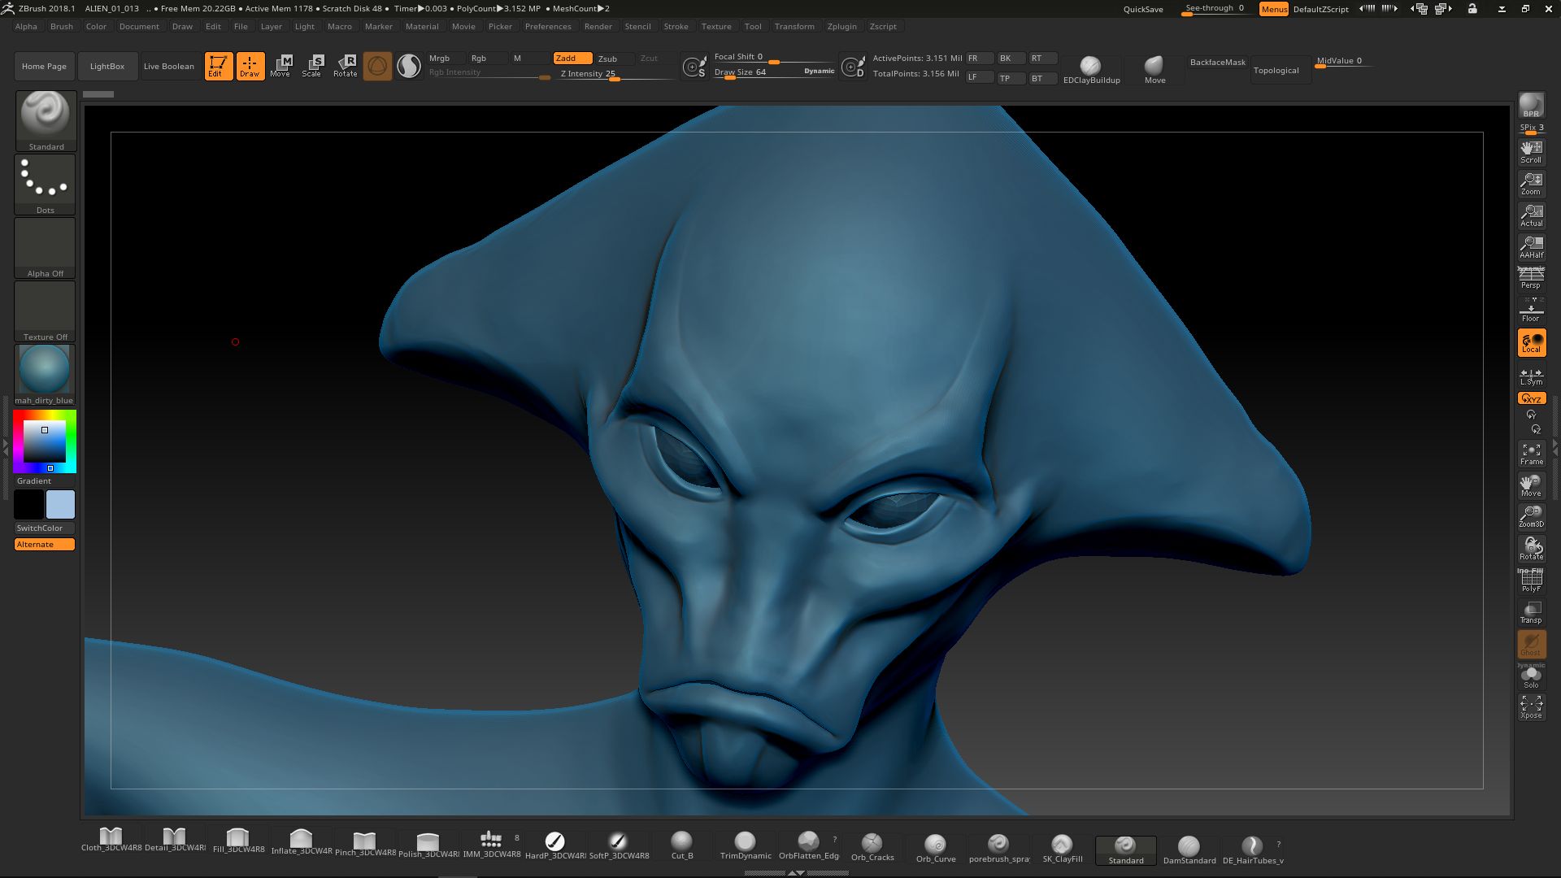
Task: Click the Zoom3D icon
Action: pos(1531,517)
